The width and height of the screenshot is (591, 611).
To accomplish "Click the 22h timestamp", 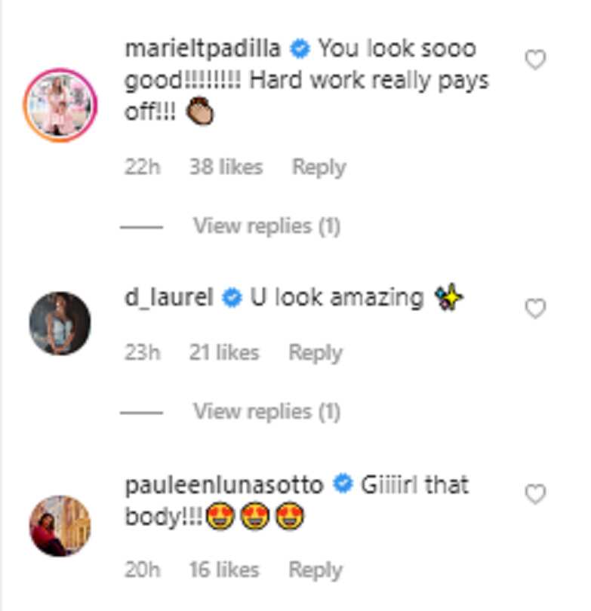I will pos(143,167).
